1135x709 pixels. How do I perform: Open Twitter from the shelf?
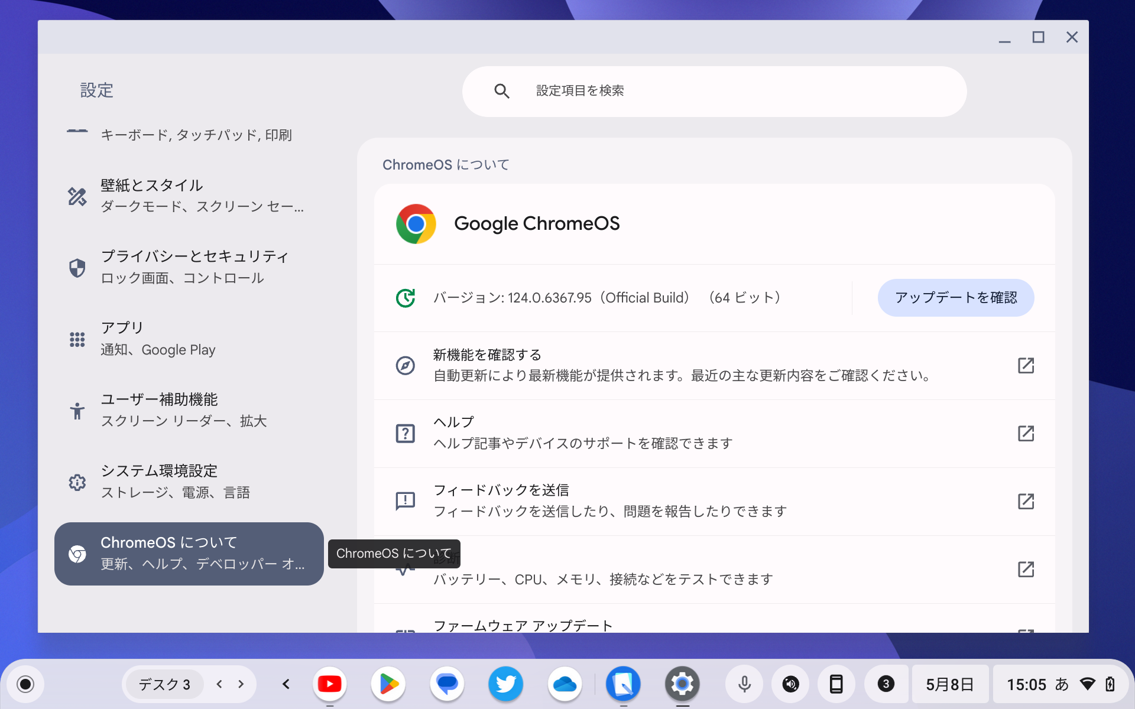point(505,684)
